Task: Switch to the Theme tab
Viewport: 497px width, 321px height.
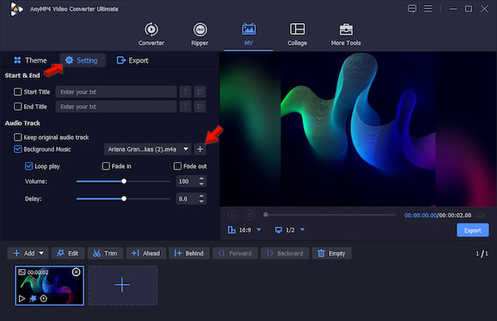Action: pyautogui.click(x=31, y=60)
